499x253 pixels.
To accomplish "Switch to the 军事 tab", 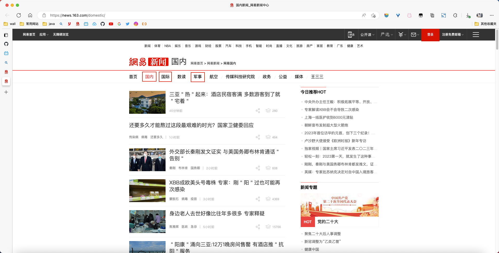I will tap(198, 77).
